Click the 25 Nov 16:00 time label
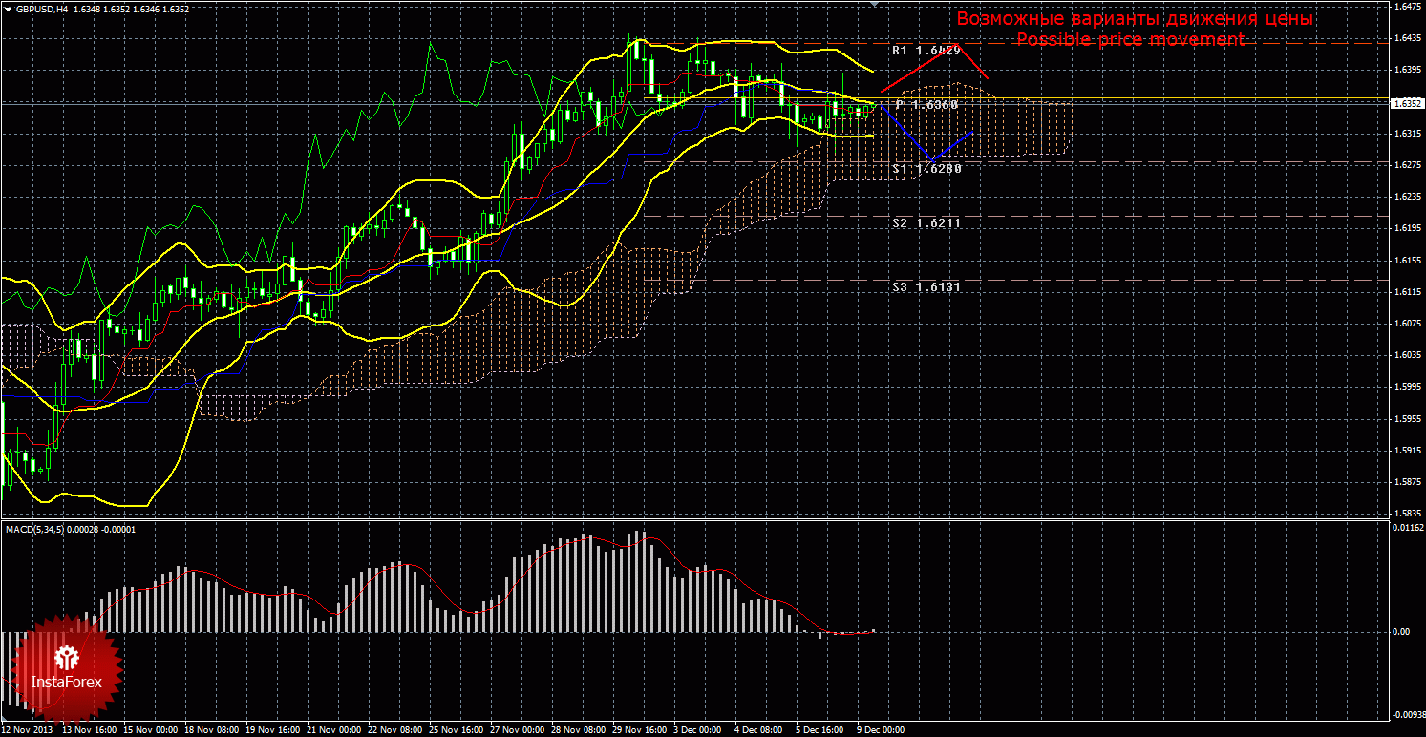Screen dimensions: 1426x737 pyautogui.click(x=457, y=730)
